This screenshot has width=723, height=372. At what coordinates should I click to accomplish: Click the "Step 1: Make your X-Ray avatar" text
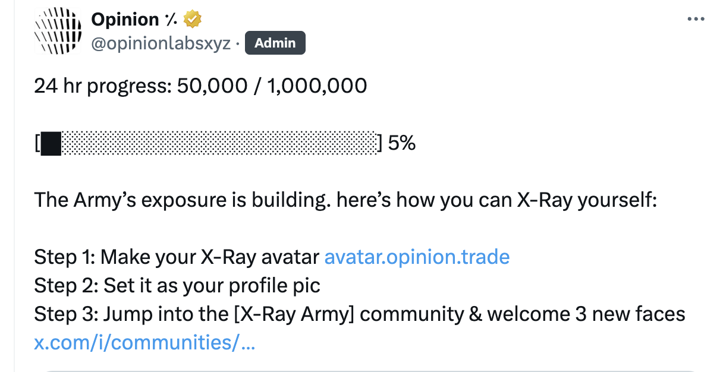point(177,257)
